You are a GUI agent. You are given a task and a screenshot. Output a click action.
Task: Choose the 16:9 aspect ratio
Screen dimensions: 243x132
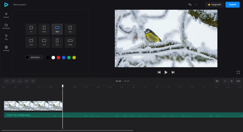pyautogui.click(x=57, y=29)
